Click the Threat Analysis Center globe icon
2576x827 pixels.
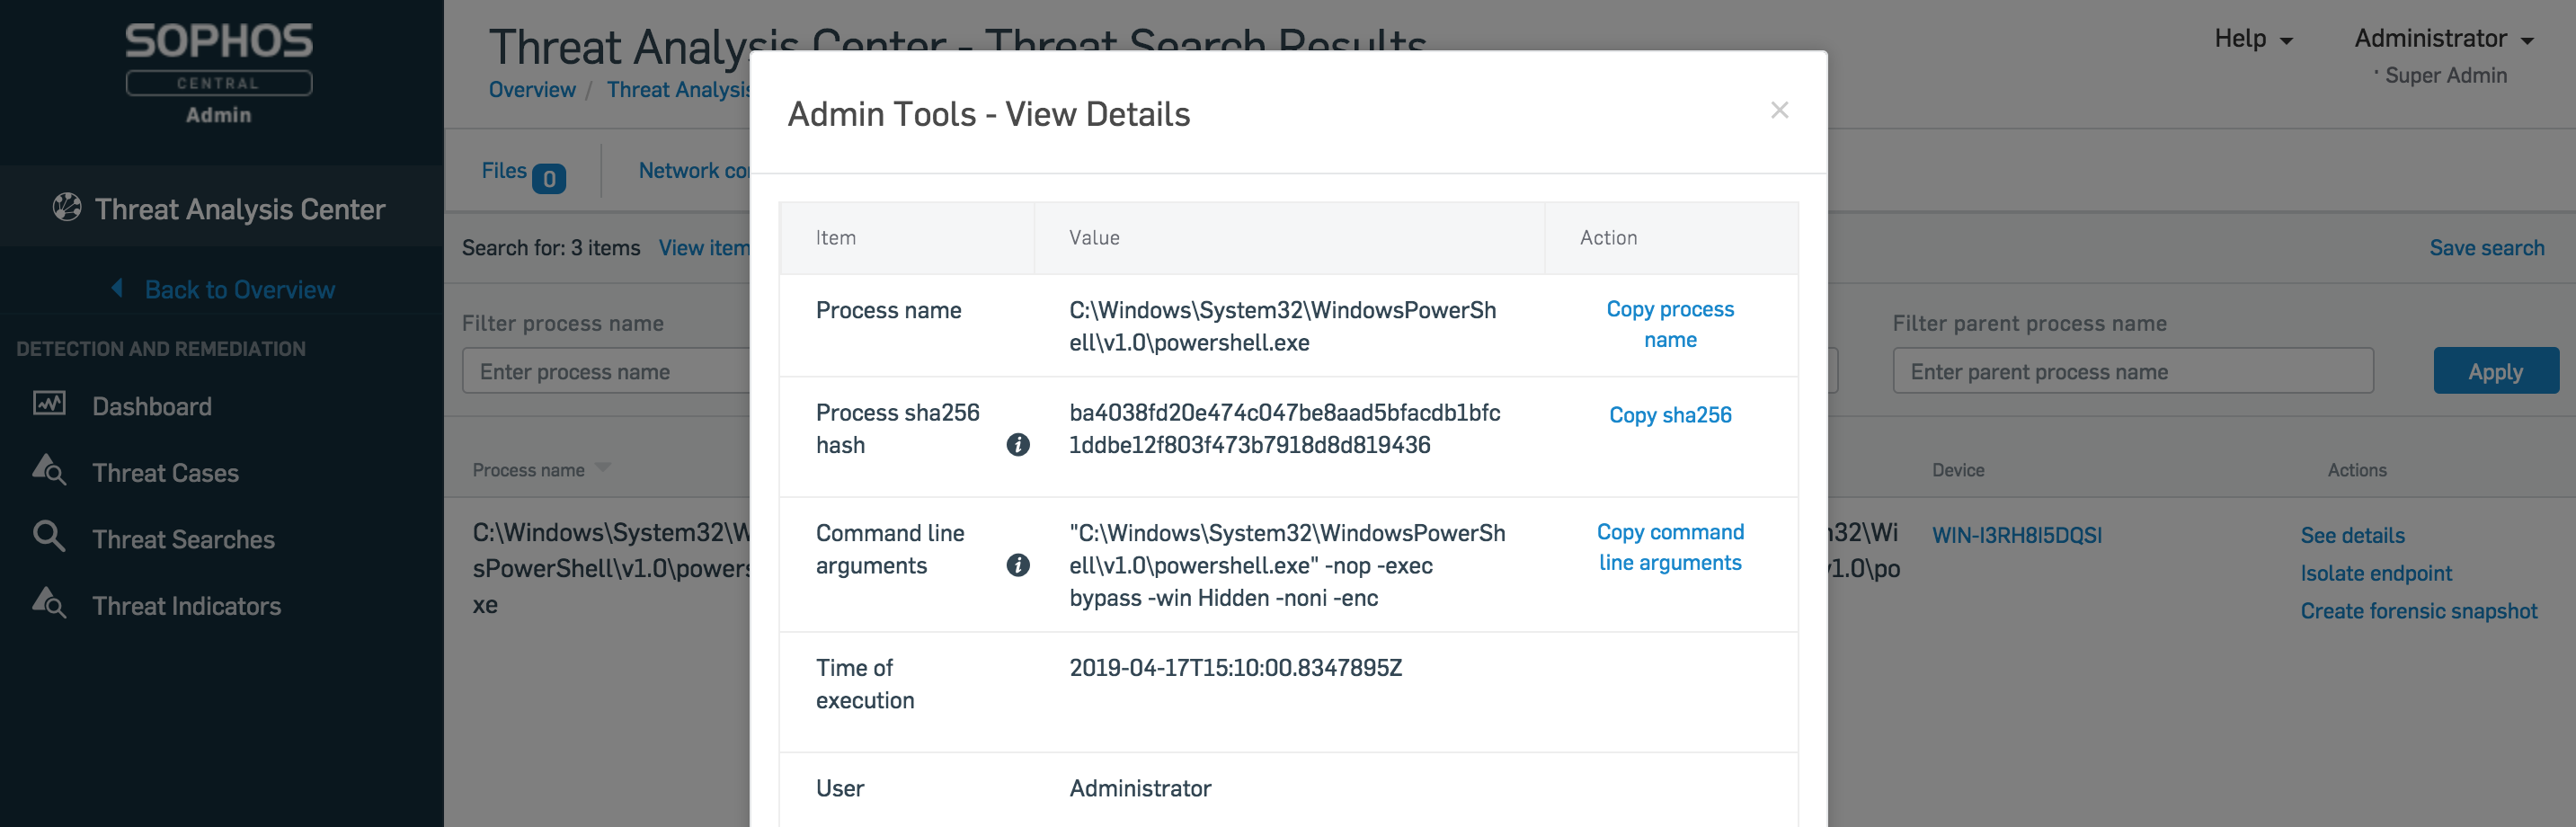click(67, 207)
